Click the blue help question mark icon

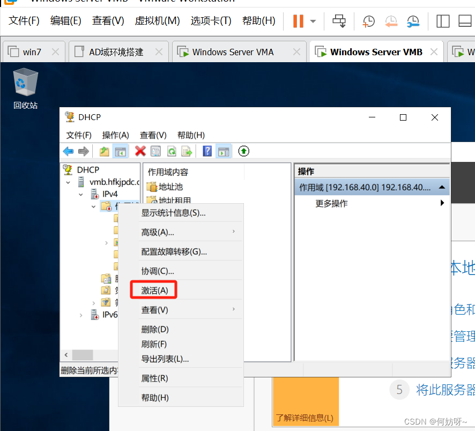(x=207, y=152)
